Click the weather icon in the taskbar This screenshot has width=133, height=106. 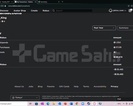[x=115, y=104]
